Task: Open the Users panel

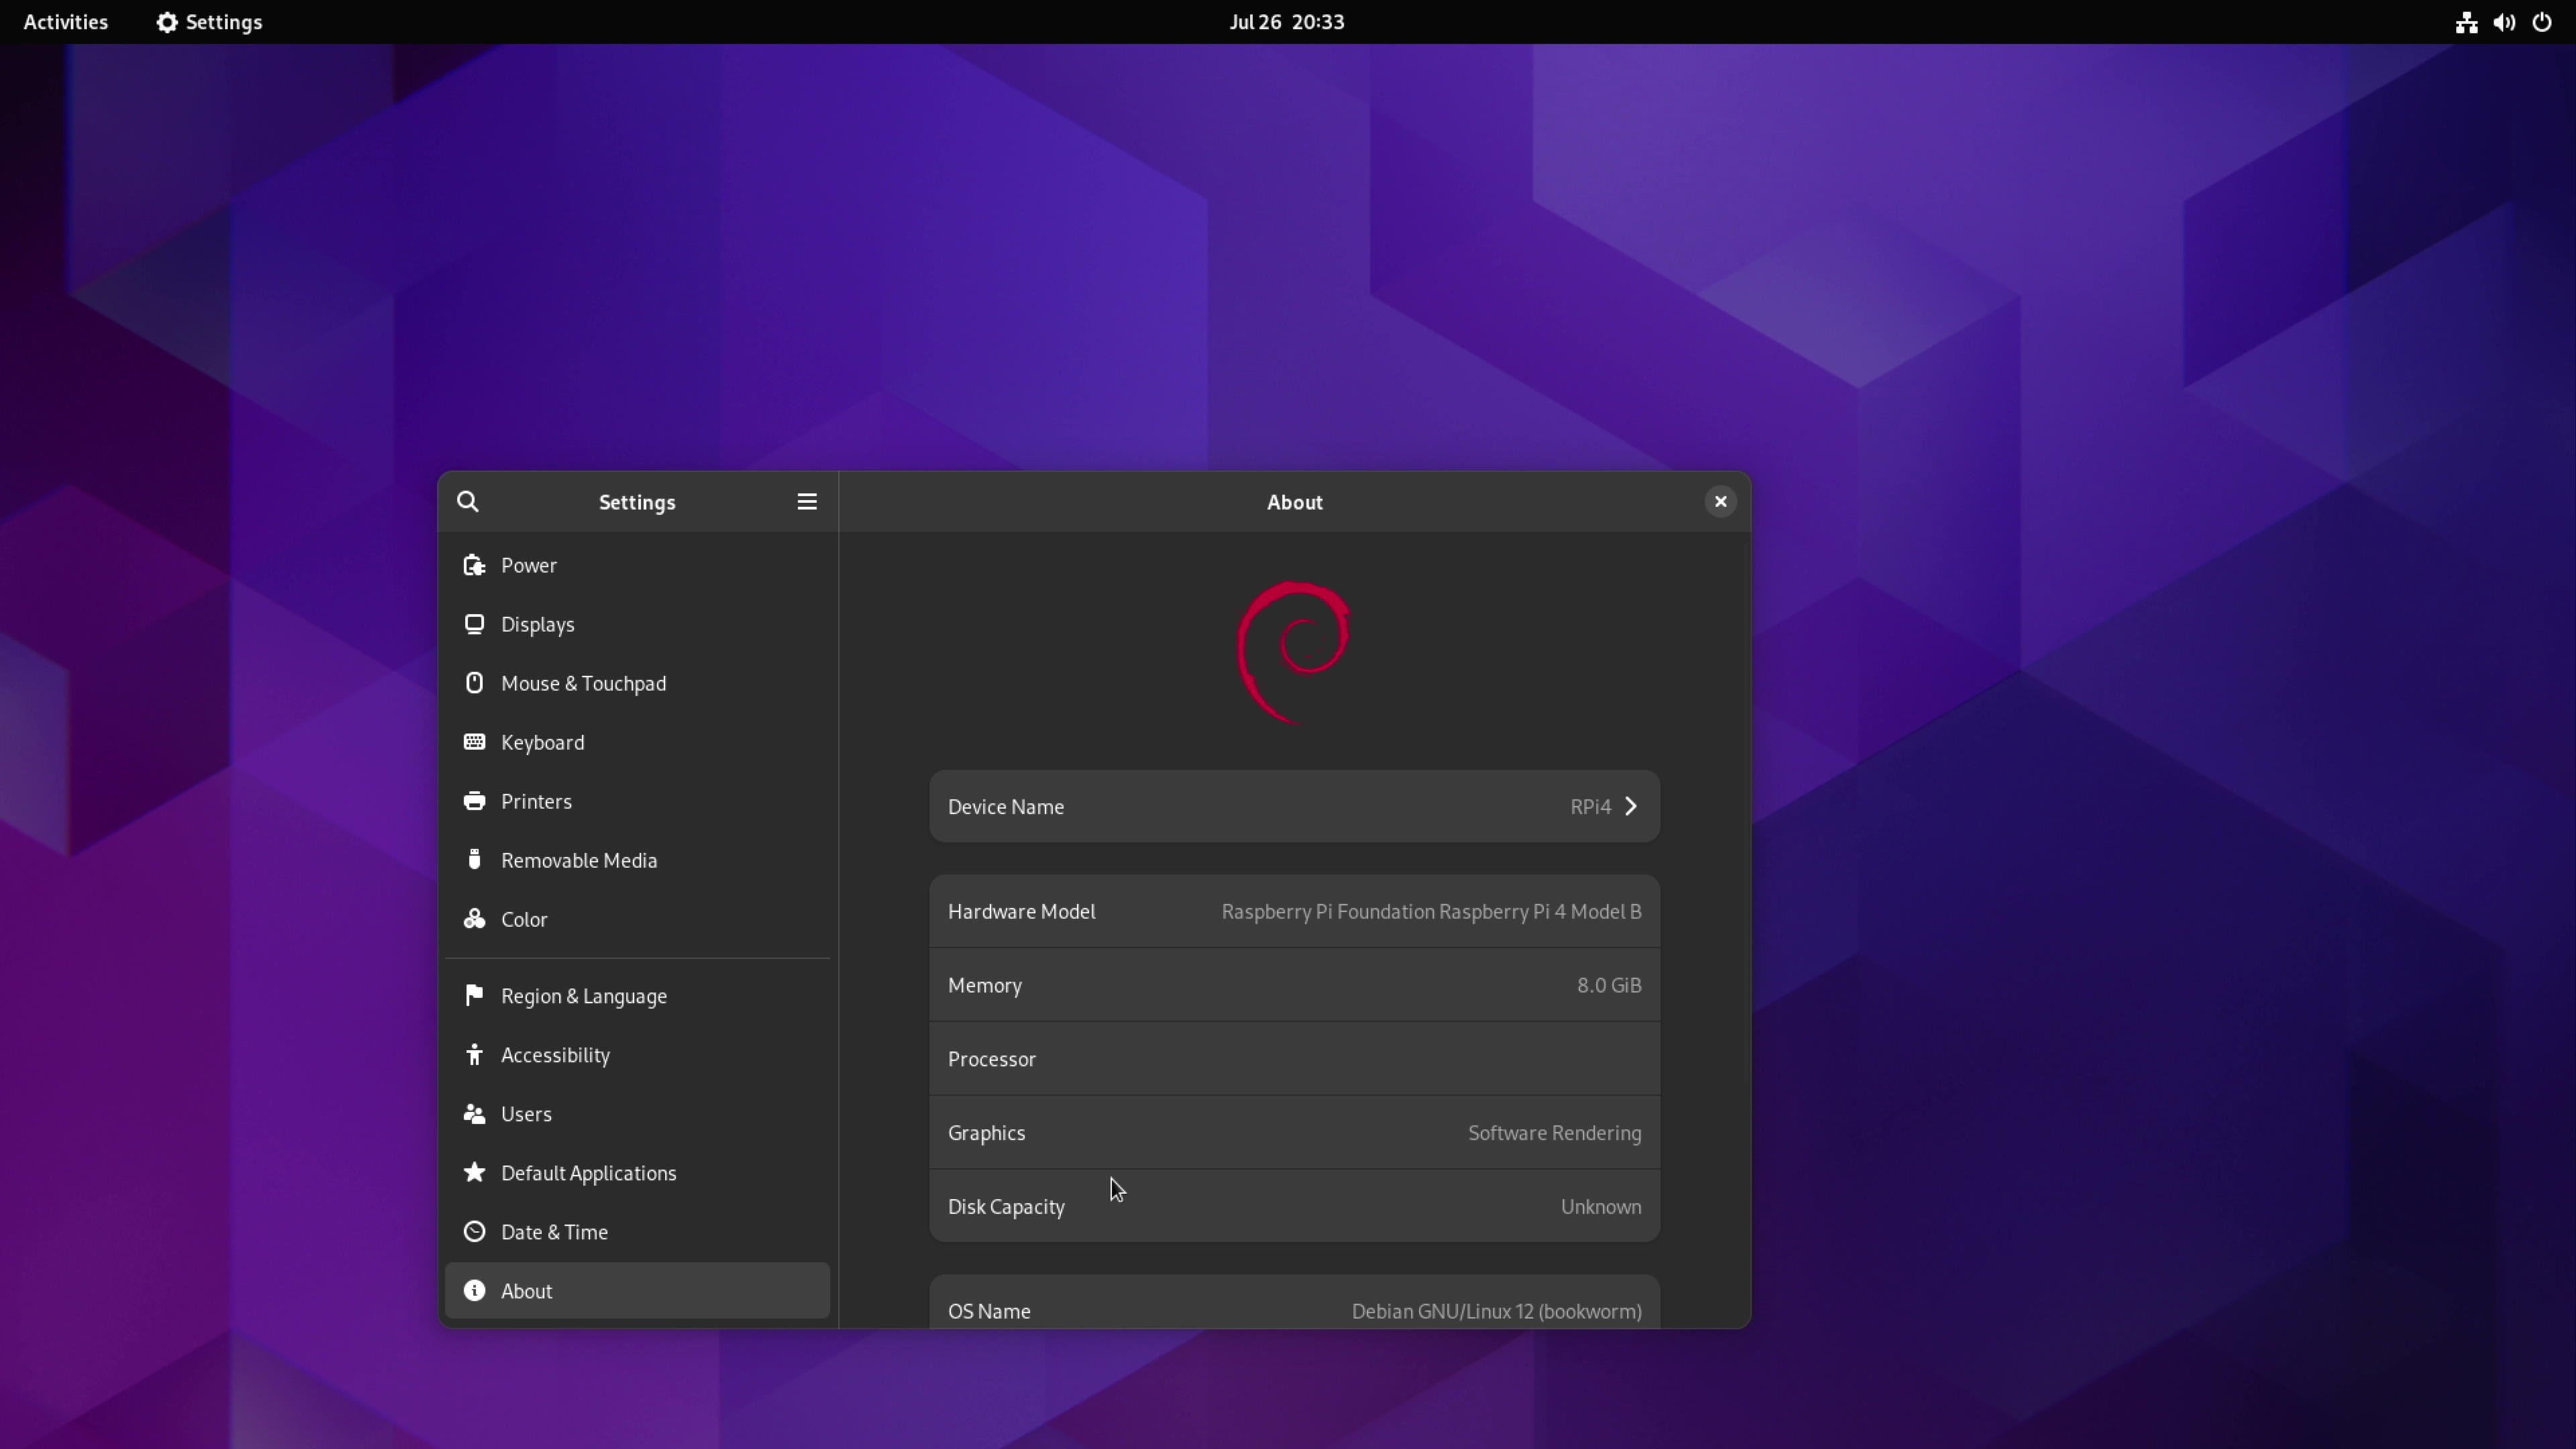Action: [x=637, y=1113]
